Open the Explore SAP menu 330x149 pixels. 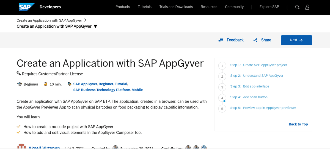coord(269,7)
